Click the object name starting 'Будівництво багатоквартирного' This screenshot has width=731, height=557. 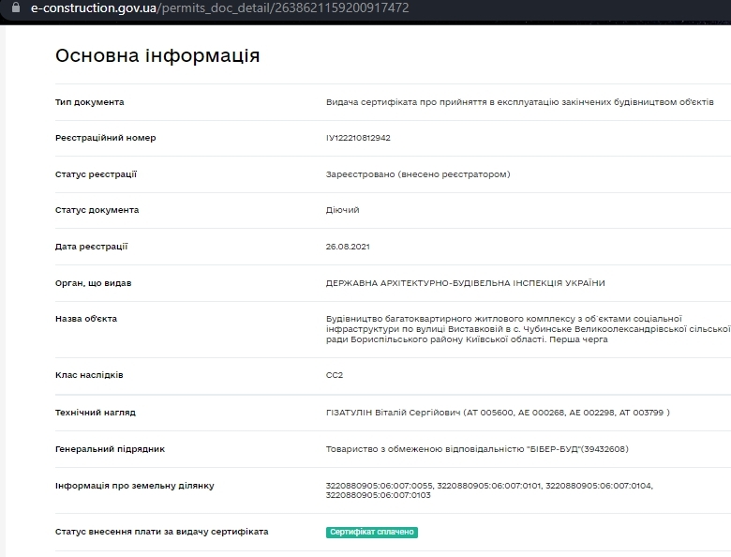click(x=529, y=329)
